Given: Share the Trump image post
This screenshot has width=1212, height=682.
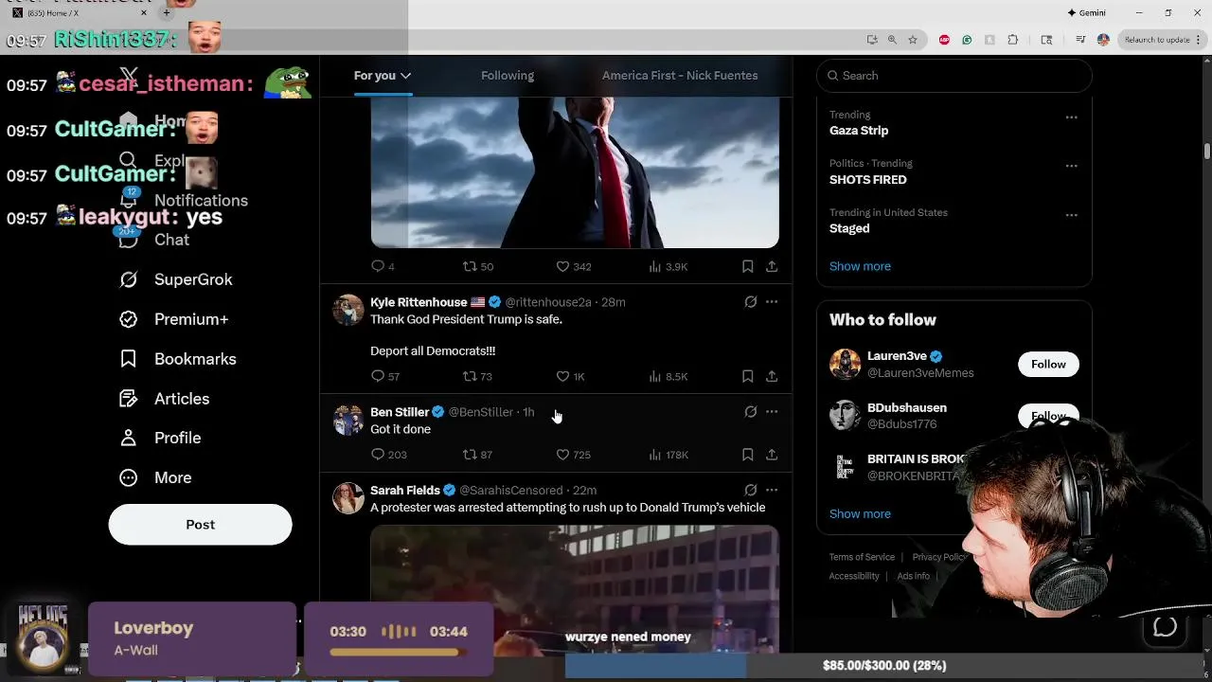Looking at the screenshot, I should [772, 266].
